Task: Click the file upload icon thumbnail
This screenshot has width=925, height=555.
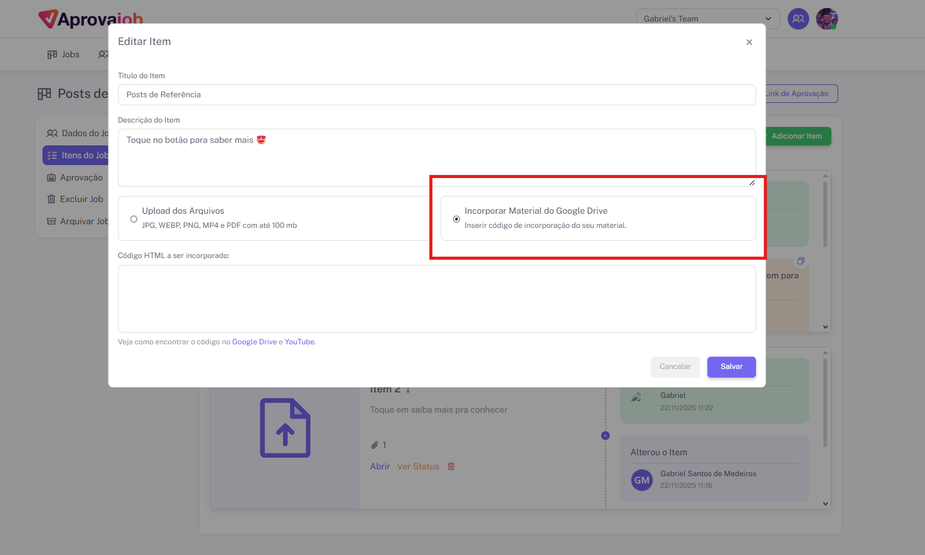Action: (285, 428)
